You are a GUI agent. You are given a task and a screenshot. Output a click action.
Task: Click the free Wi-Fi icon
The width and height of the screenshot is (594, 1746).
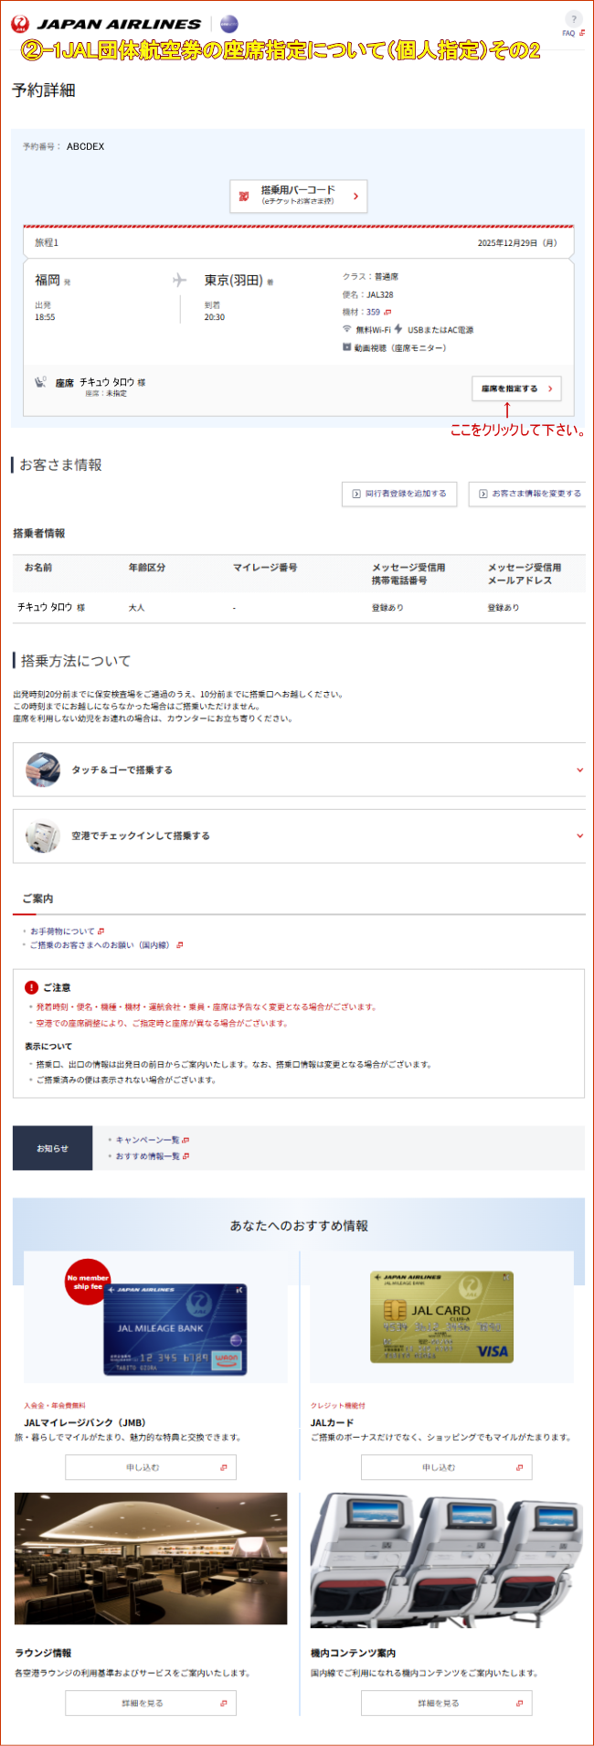coord(347,329)
